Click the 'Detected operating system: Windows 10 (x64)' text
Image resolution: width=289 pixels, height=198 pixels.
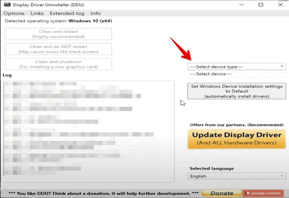click(58, 21)
